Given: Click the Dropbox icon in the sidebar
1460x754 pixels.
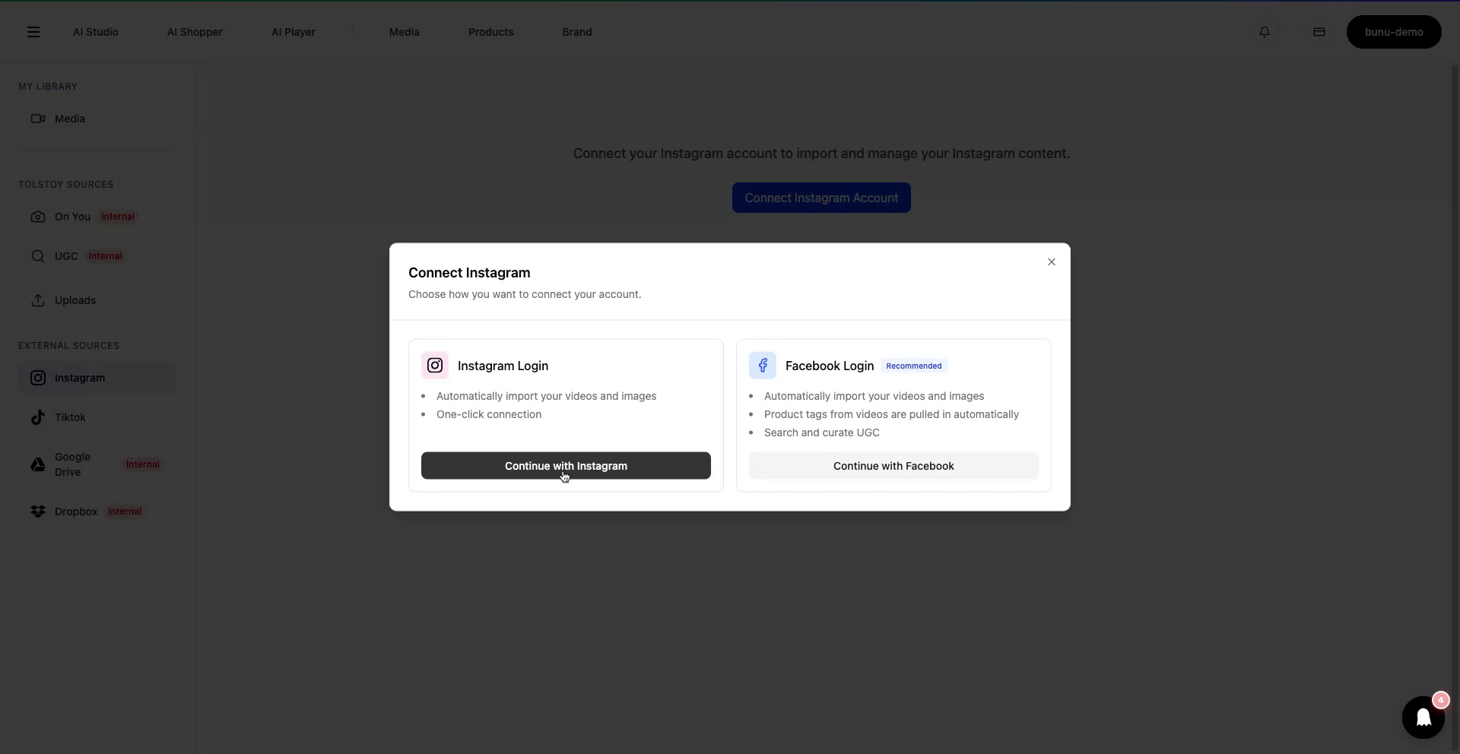Looking at the screenshot, I should (37, 512).
